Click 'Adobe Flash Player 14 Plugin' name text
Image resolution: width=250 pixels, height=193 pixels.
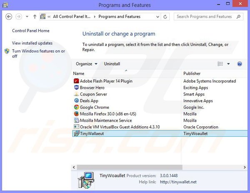tap(106, 81)
